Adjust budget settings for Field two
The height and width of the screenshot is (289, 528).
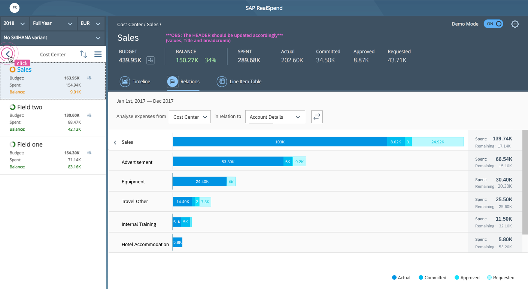point(89,115)
